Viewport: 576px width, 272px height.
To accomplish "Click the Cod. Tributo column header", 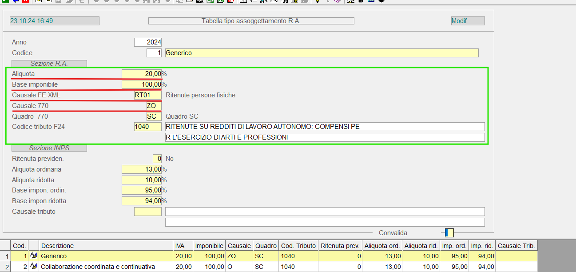I will (x=298, y=246).
